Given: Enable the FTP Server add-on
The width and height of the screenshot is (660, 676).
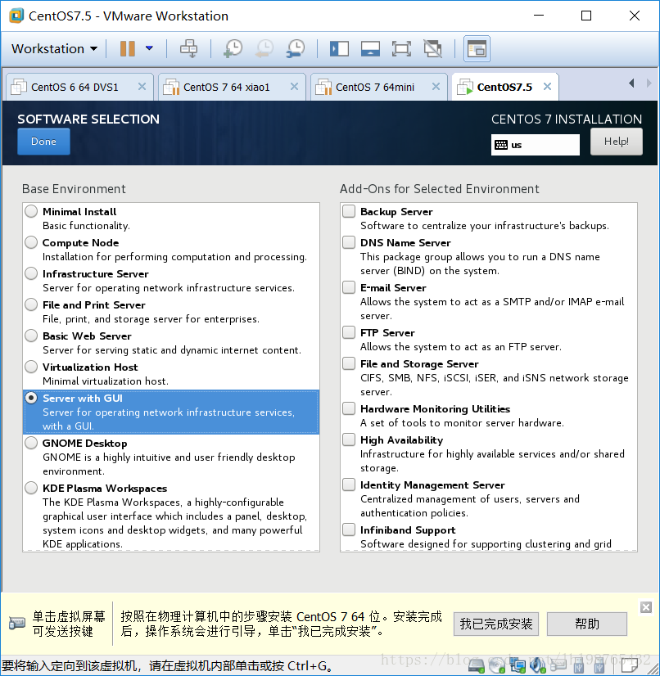Looking at the screenshot, I should (x=349, y=332).
